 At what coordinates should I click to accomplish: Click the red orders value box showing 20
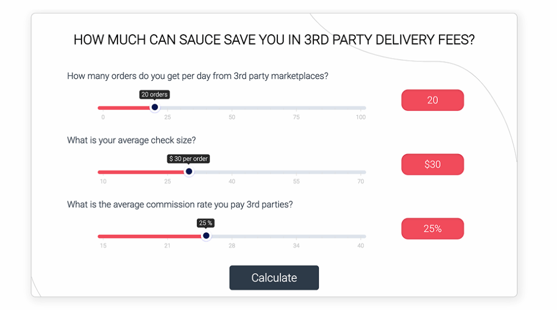tap(432, 100)
